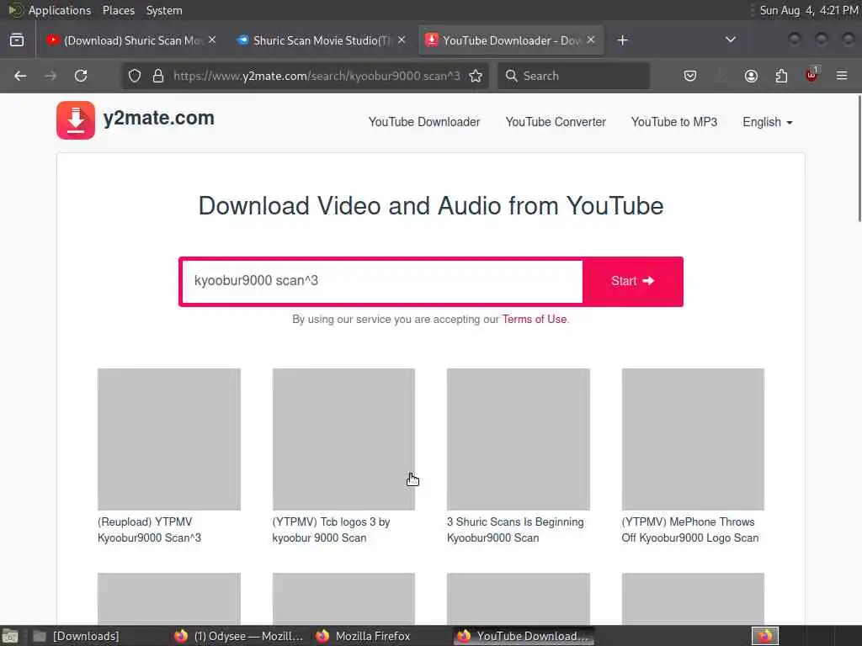Click title (YTPMV) Tcb logos 3 by kyoobur
The width and height of the screenshot is (862, 646).
pos(331,530)
